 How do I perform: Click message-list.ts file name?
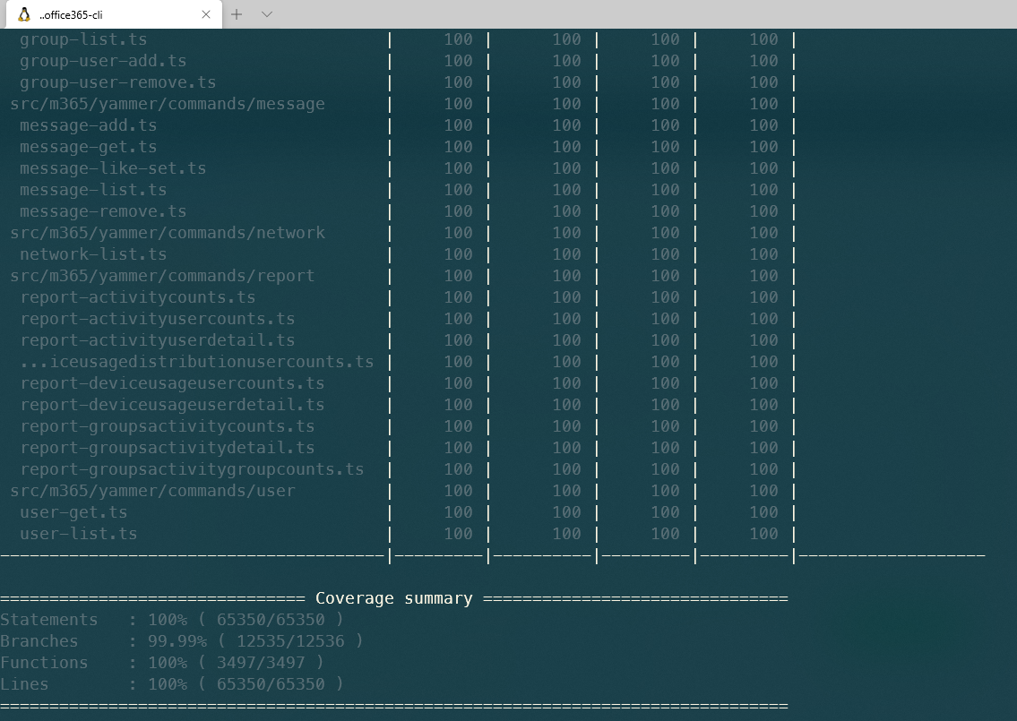point(93,190)
